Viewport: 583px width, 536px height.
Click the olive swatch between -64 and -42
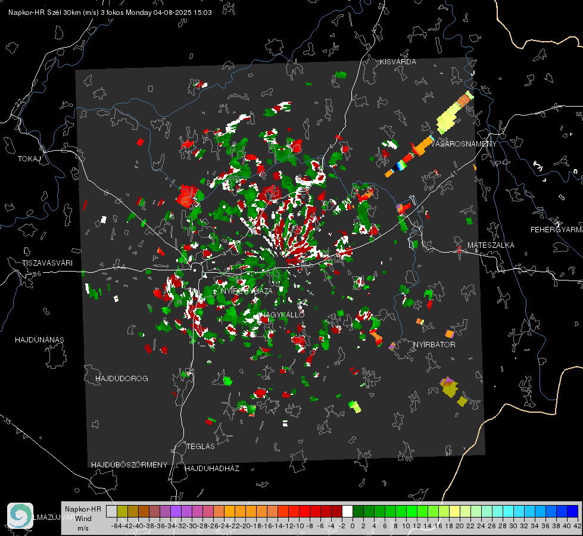(x=122, y=512)
